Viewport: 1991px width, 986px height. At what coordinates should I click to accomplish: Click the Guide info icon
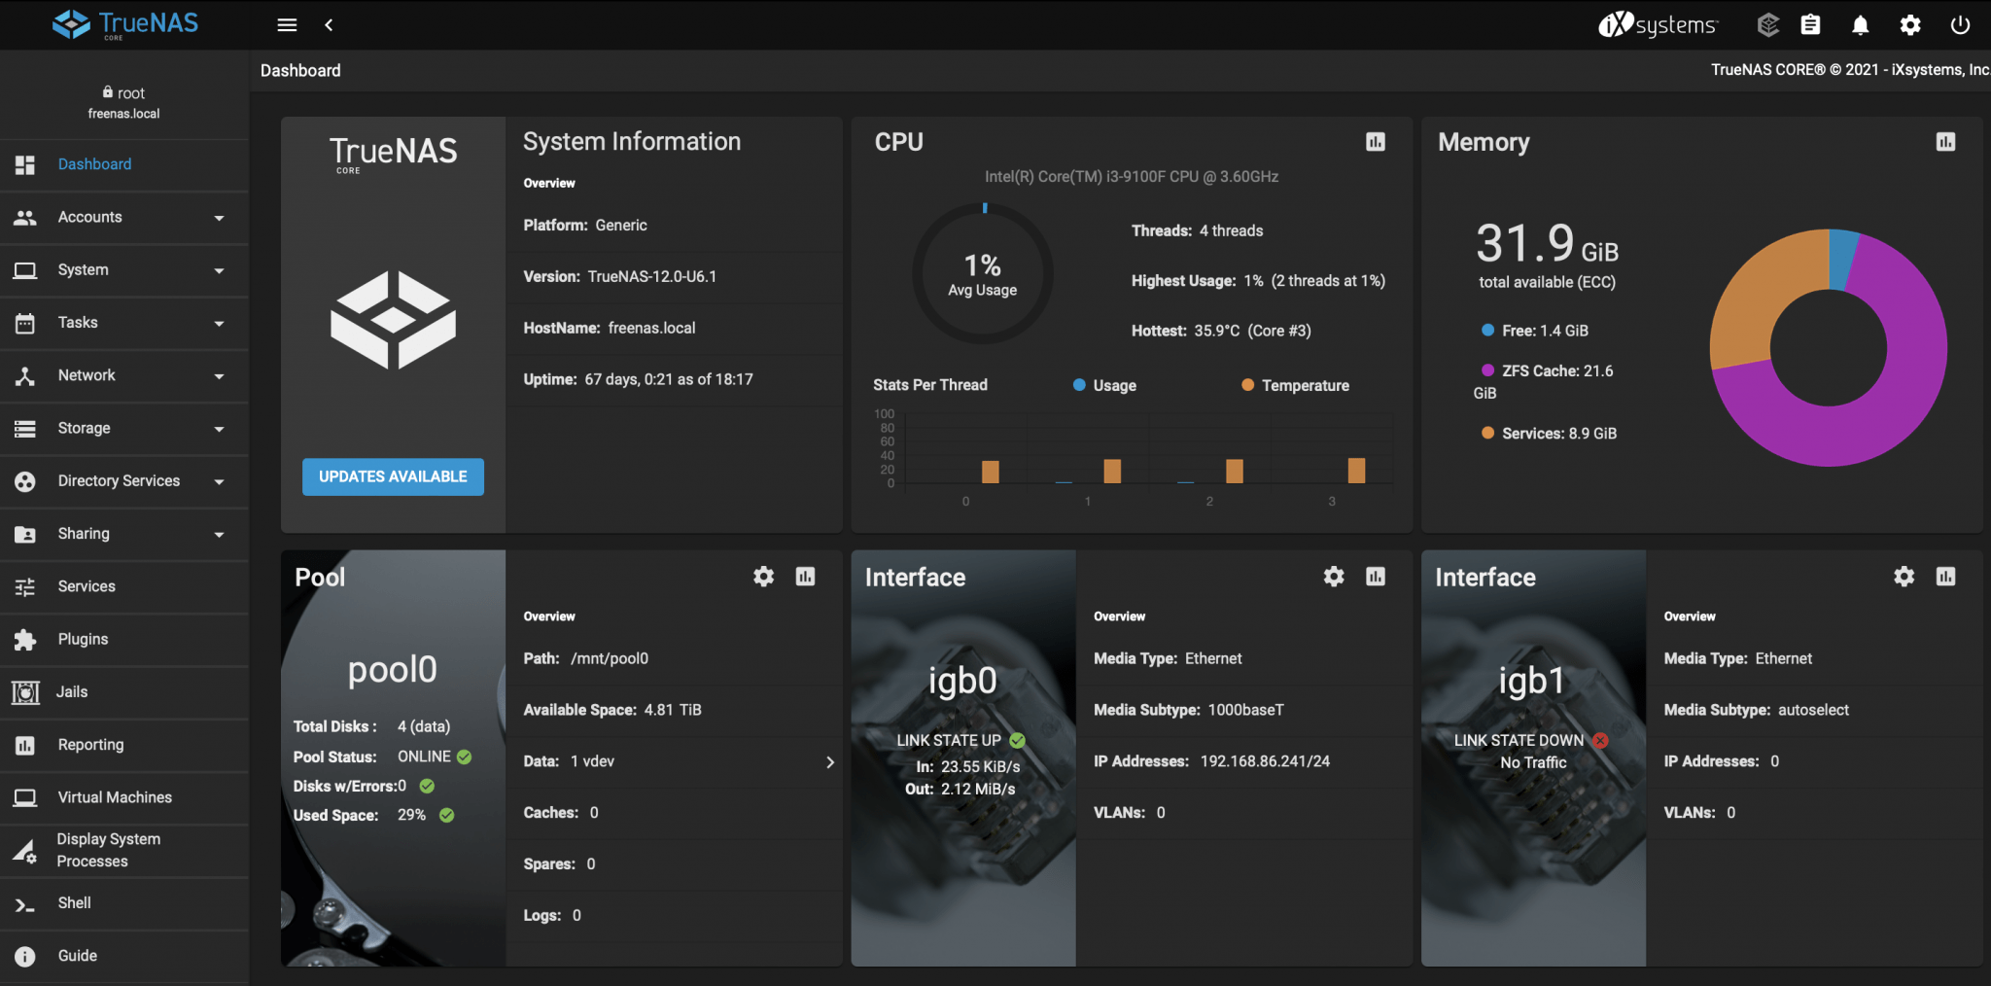coord(25,956)
